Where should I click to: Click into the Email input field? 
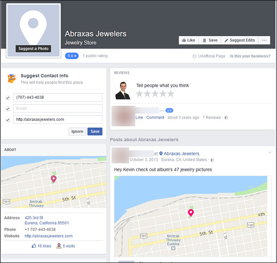[58, 108]
